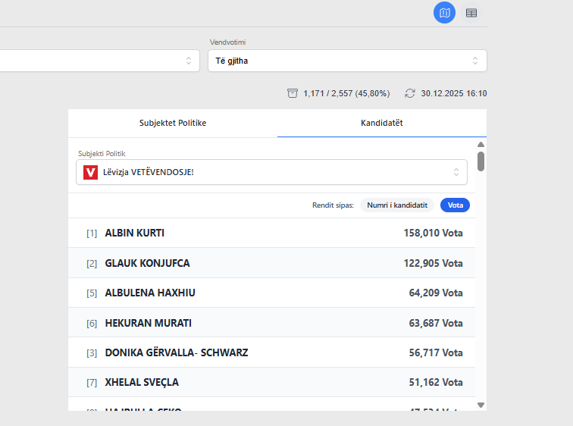573x426 pixels.
Task: Switch to the table view icon
Action: [x=471, y=13]
